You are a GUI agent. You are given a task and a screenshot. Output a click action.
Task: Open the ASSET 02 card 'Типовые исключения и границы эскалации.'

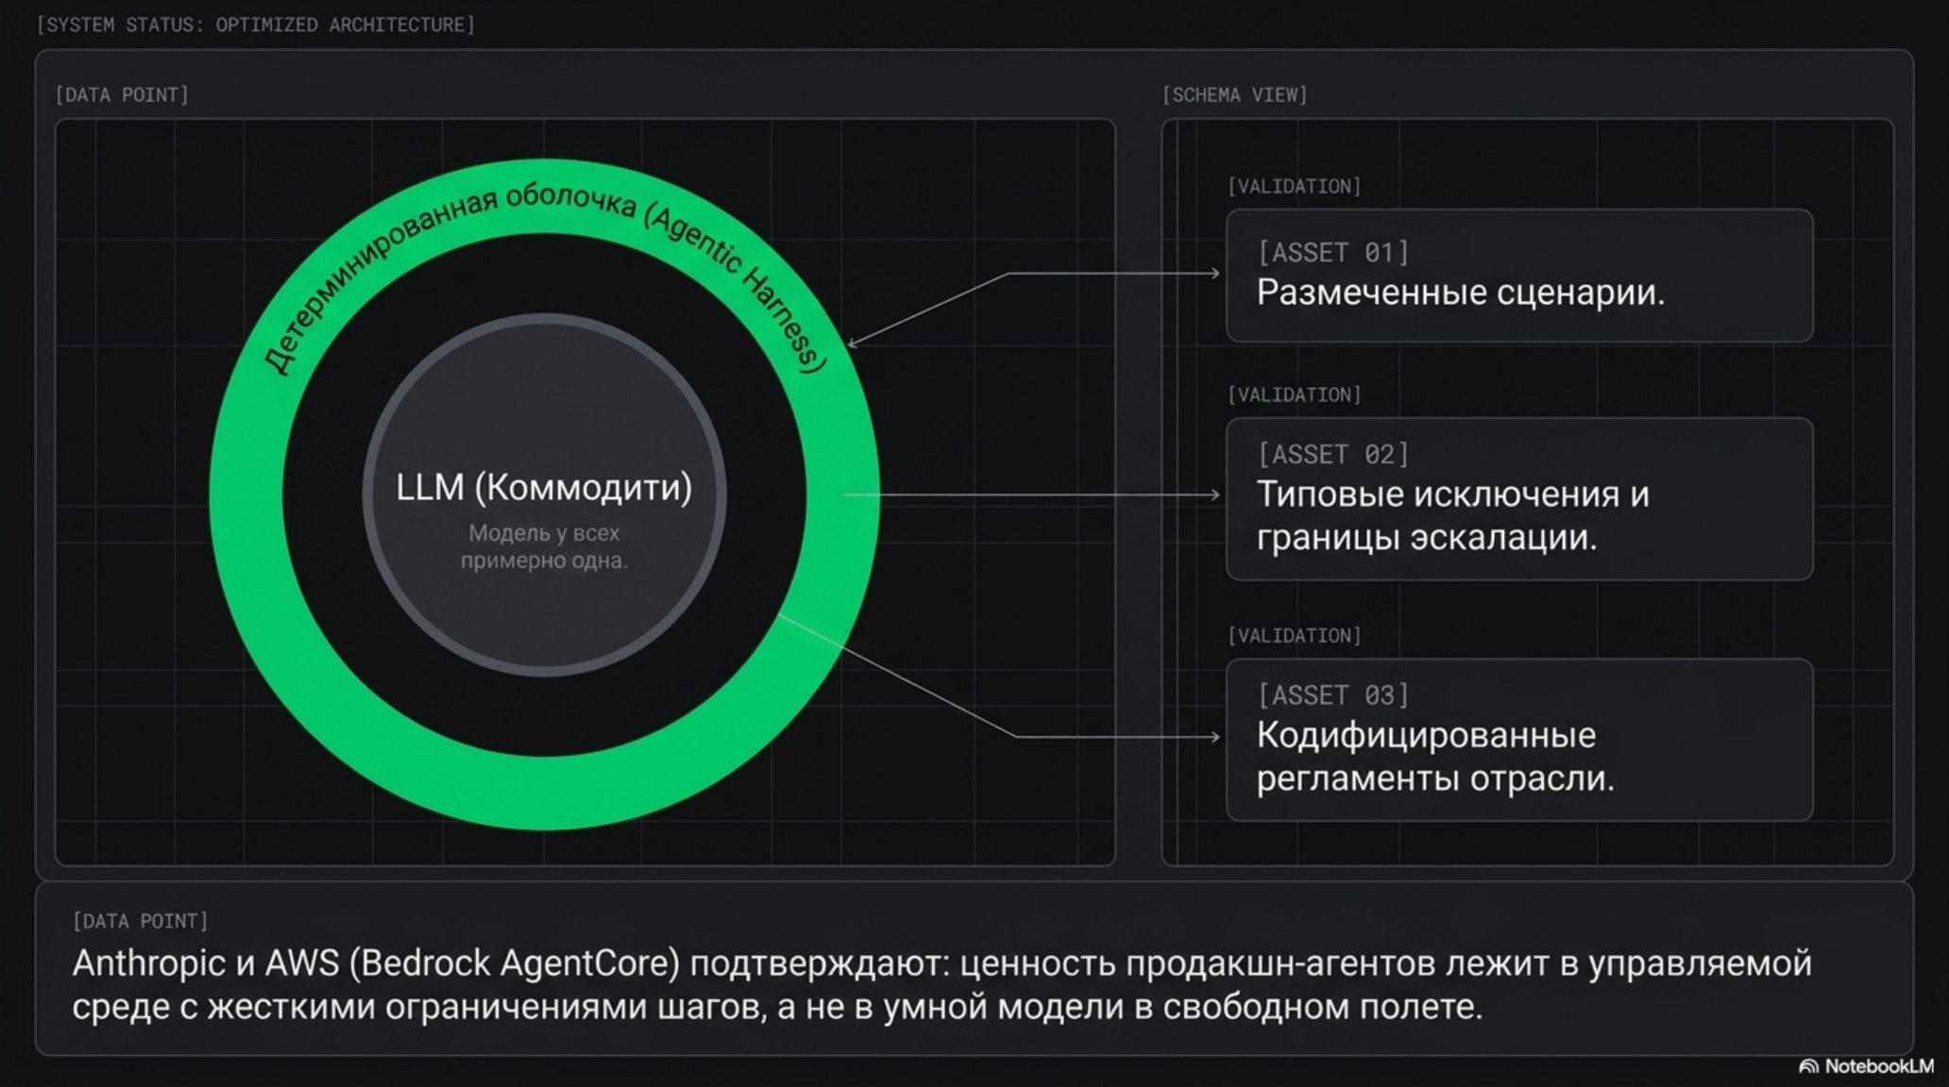point(1519,499)
